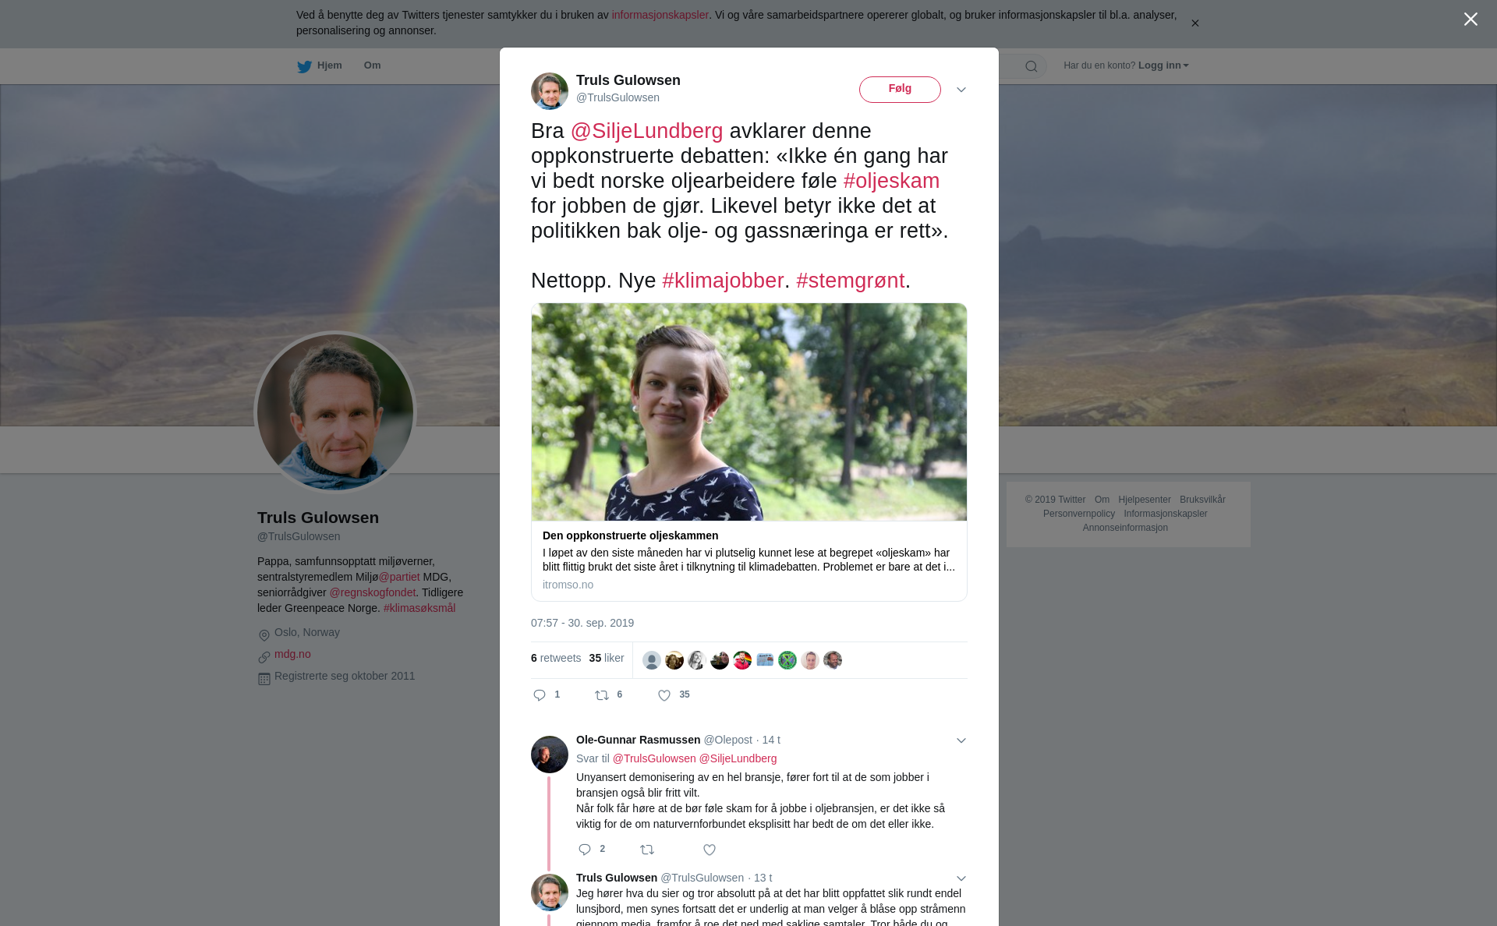Click the 35 liker count
The width and height of the screenshot is (1497, 926).
coord(607,658)
